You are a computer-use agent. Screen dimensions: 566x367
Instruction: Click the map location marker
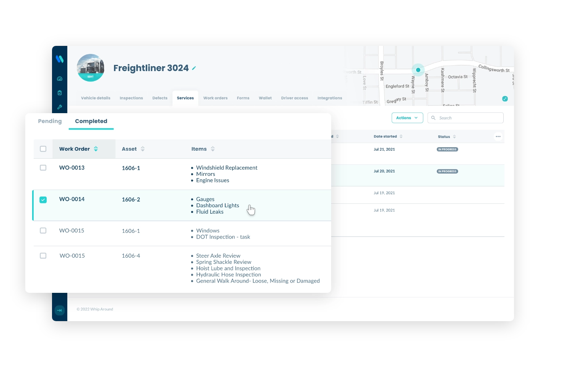[x=418, y=70]
